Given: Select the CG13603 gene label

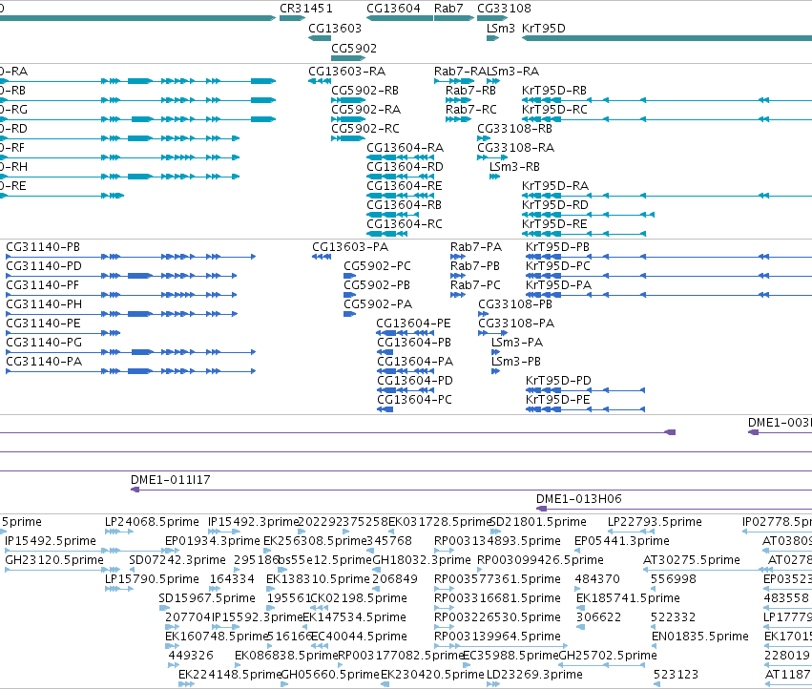Looking at the screenshot, I should 335,29.
